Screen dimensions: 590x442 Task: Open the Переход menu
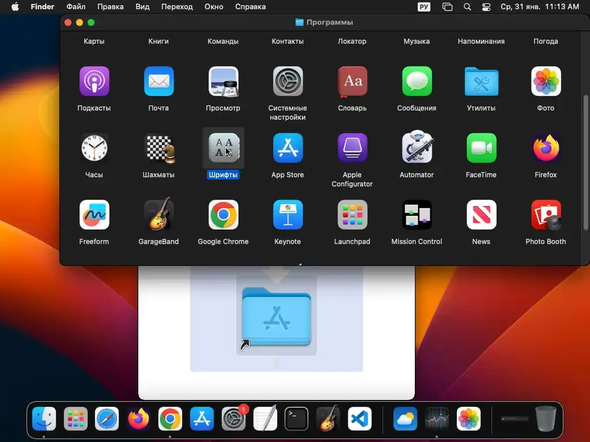(x=177, y=7)
